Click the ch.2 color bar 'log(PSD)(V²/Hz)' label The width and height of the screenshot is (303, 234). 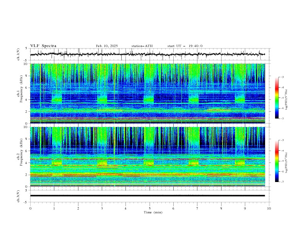coord(286,163)
